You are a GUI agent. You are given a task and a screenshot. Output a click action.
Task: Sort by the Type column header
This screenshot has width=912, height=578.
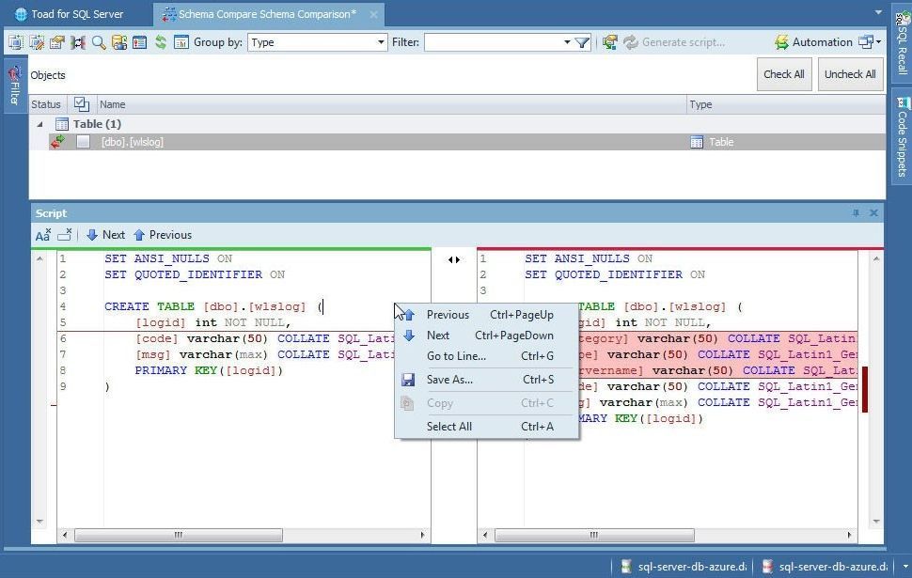[786, 104]
